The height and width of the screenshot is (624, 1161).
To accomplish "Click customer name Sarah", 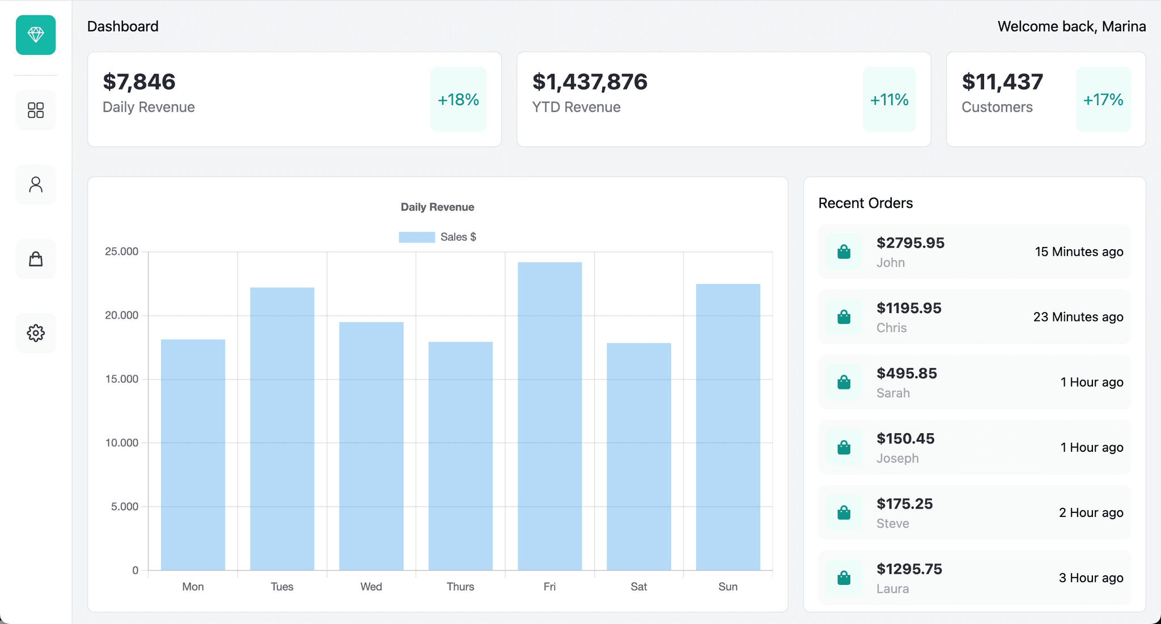I will pos(893,393).
